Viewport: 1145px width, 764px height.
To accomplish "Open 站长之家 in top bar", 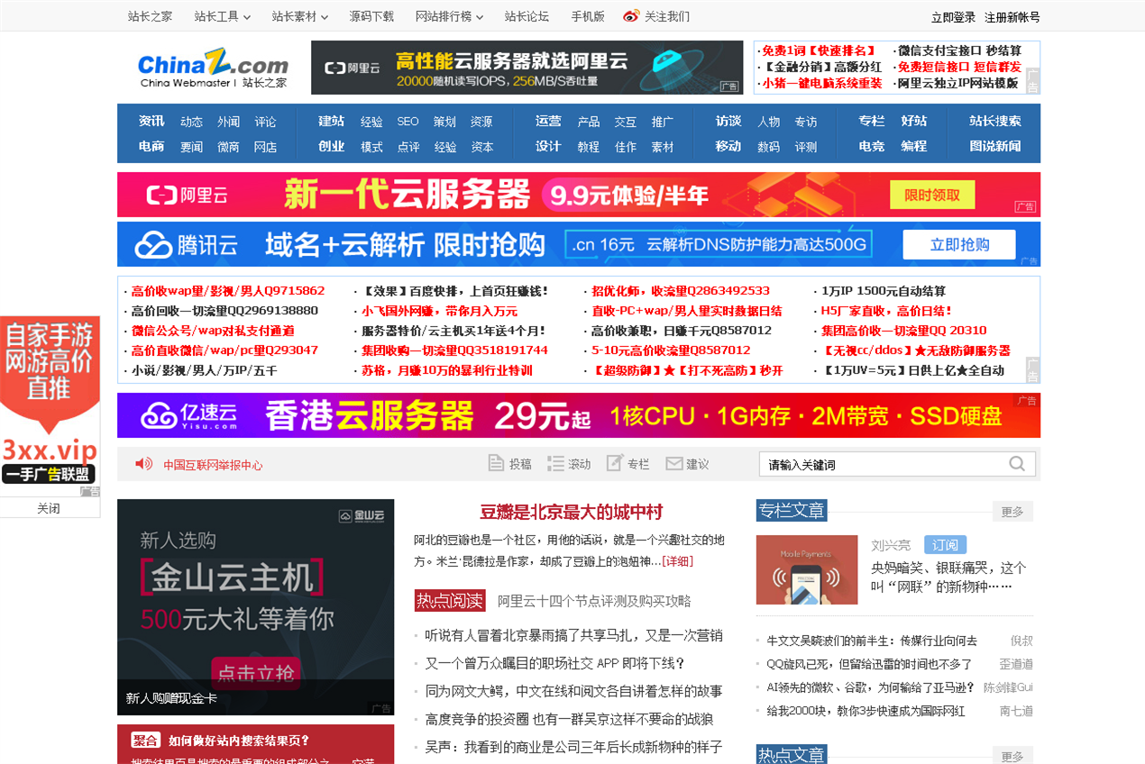I will tap(151, 16).
